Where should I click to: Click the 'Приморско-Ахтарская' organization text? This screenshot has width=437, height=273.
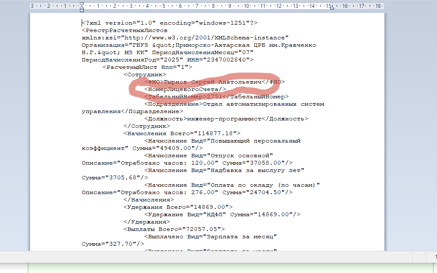click(213, 45)
